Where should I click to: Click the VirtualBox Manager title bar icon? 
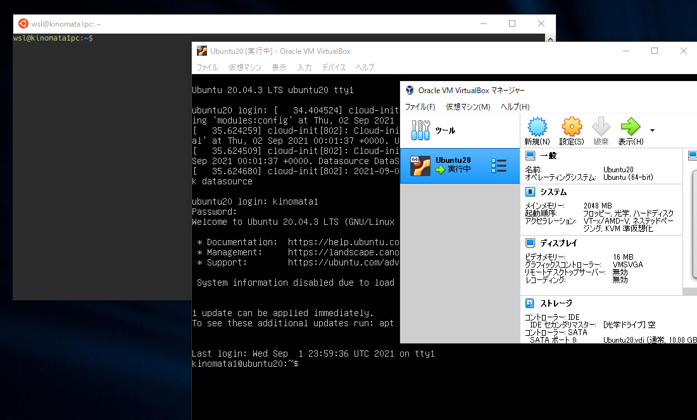point(410,91)
